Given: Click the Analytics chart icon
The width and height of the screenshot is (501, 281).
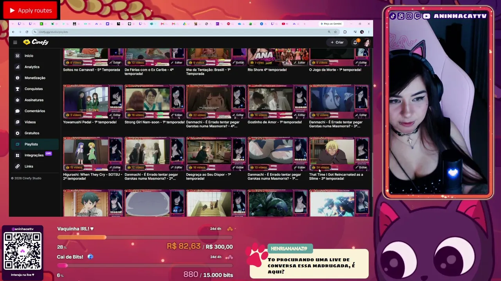Looking at the screenshot, I should (17, 67).
